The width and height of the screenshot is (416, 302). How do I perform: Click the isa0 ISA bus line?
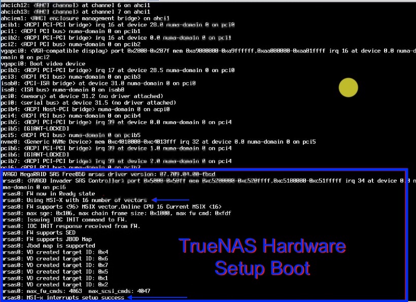[x=62, y=90]
